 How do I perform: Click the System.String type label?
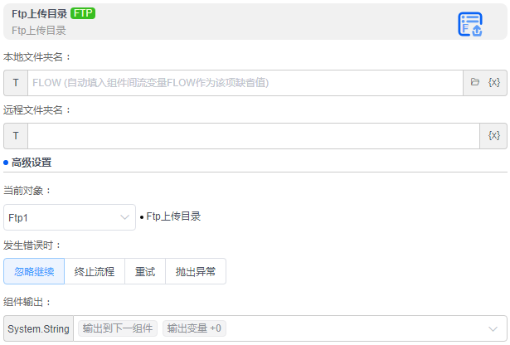(x=38, y=328)
